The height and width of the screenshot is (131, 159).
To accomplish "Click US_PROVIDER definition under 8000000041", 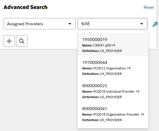I will click(111, 120).
